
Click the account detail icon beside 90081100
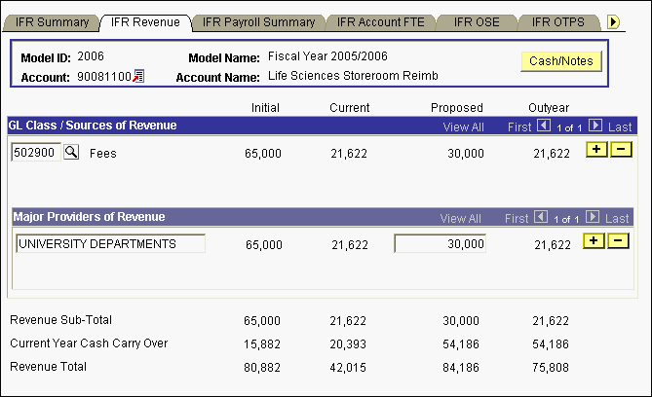tap(137, 77)
